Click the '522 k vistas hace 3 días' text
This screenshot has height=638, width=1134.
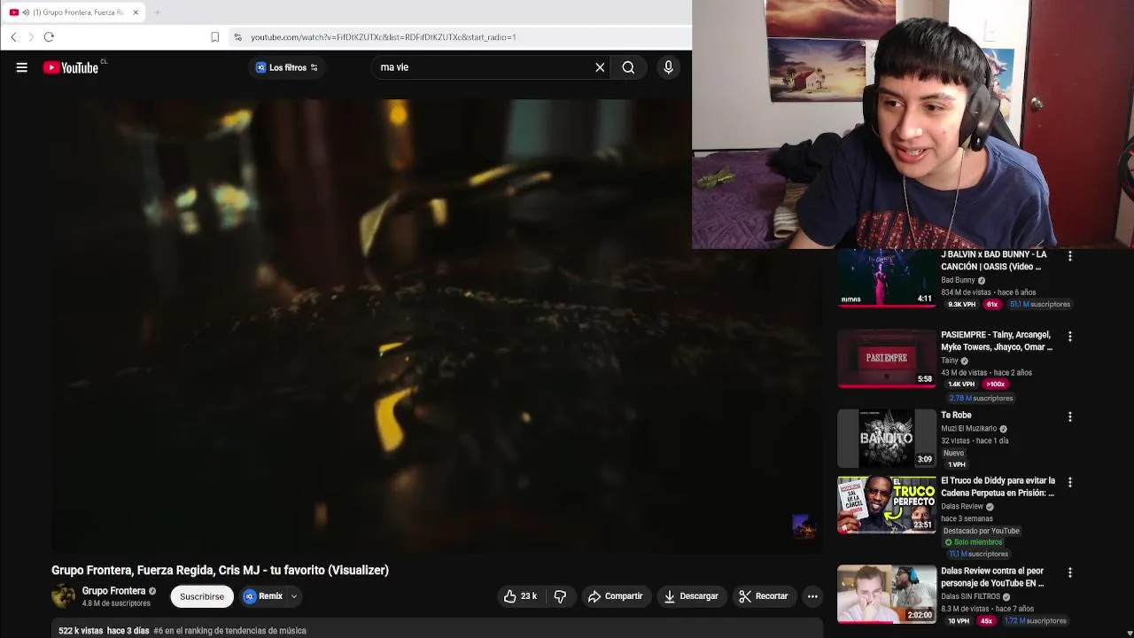[104, 631]
